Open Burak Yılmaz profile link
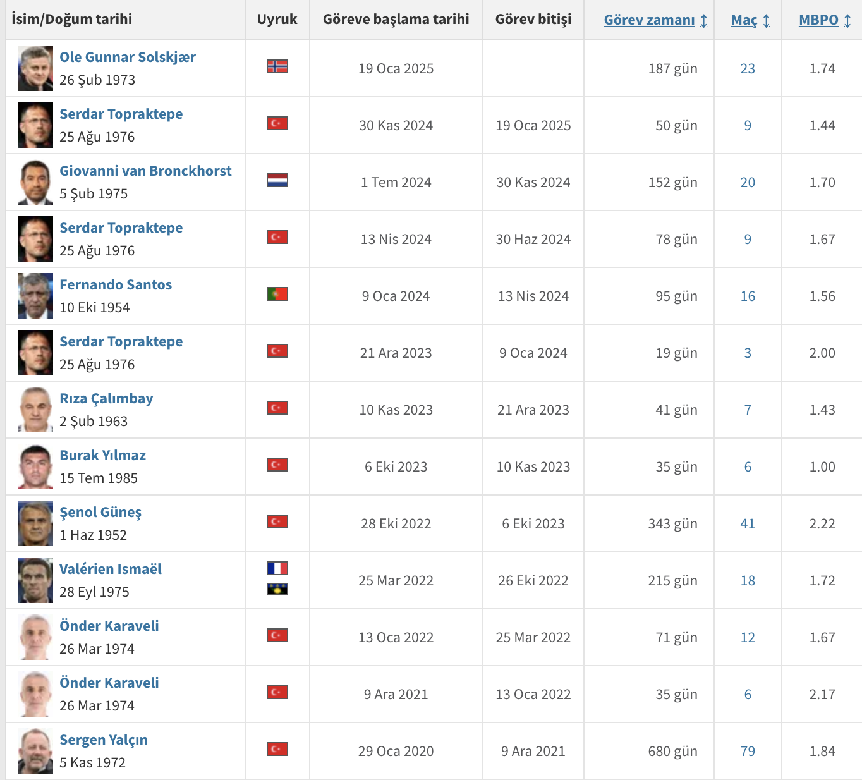862x780 pixels. [102, 455]
